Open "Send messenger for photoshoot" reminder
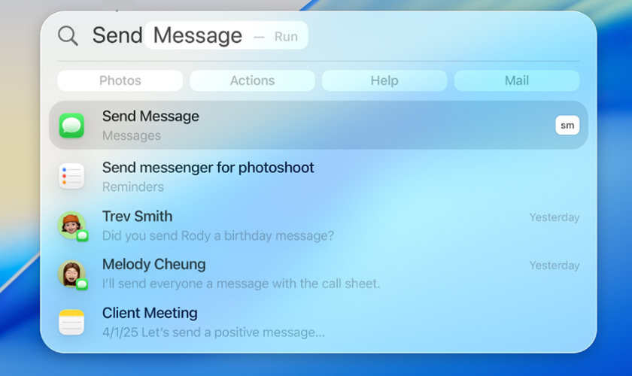632x376 pixels. [x=208, y=168]
